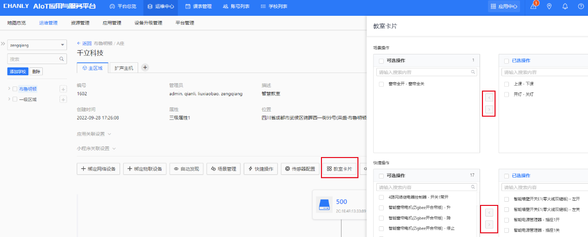Check the 窗帘全开 - 窗帘全关 option
The height and width of the screenshot is (237, 588).
tap(381, 84)
